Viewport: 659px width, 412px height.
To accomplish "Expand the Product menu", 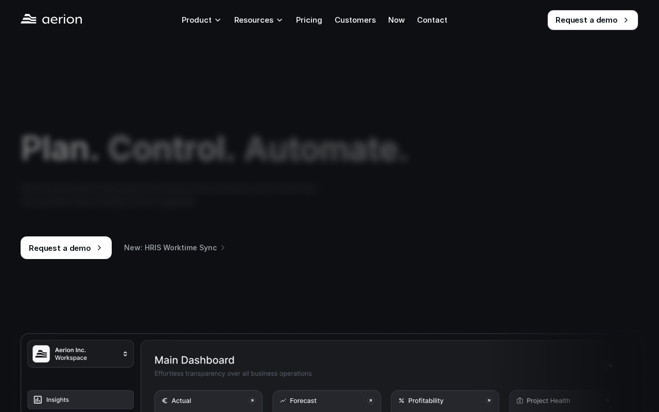I will (x=201, y=20).
